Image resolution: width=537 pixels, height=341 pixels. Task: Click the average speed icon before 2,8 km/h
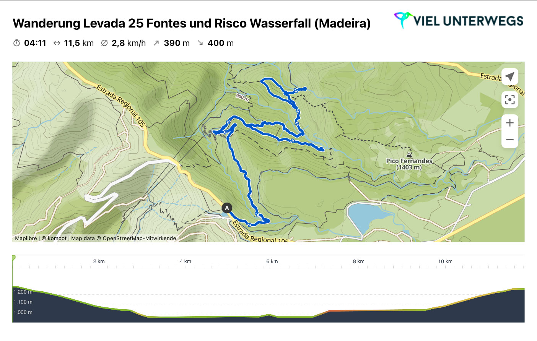104,43
